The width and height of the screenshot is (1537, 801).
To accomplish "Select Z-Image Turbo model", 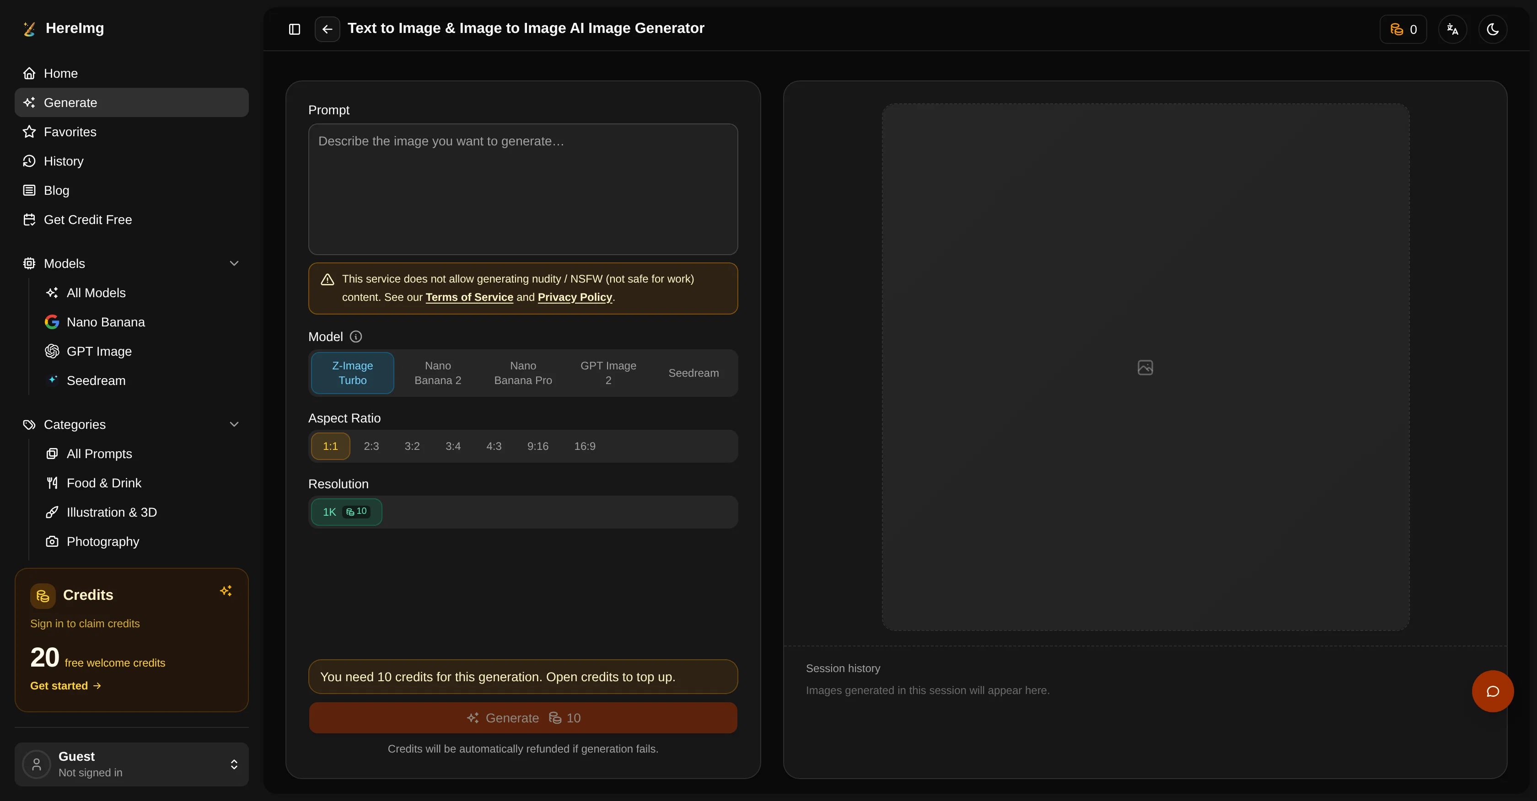I will point(353,373).
